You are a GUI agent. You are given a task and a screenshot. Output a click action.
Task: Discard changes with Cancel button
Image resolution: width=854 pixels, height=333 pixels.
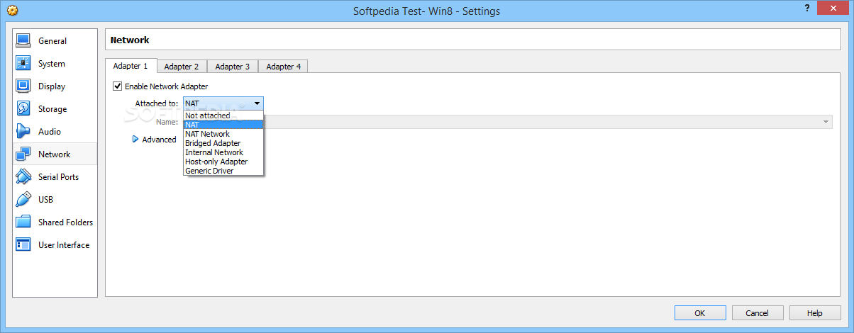(758, 313)
